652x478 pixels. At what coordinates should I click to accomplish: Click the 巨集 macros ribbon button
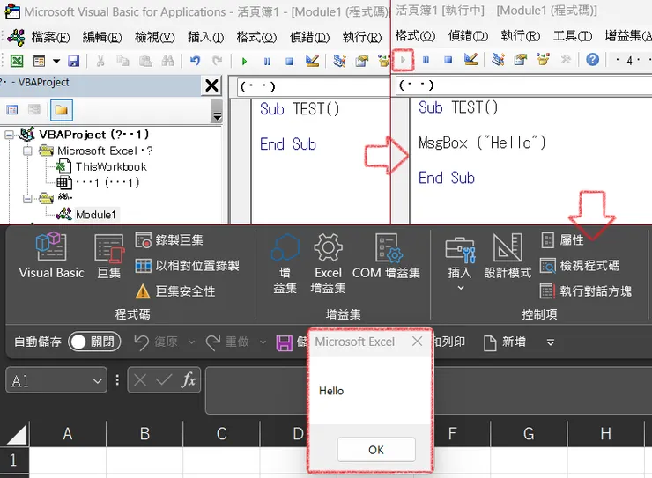[x=109, y=256]
